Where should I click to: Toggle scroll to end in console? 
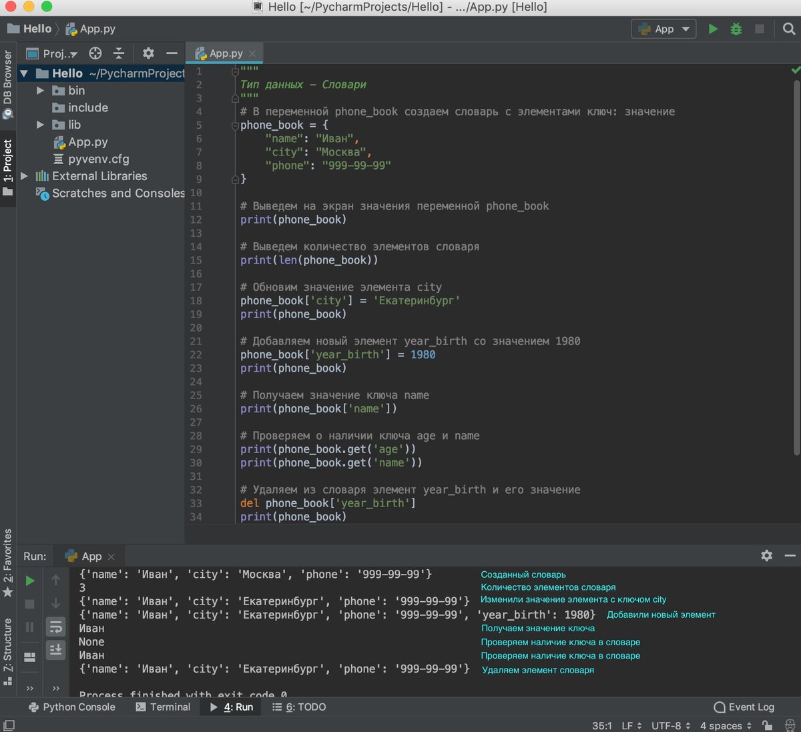pyautogui.click(x=56, y=649)
